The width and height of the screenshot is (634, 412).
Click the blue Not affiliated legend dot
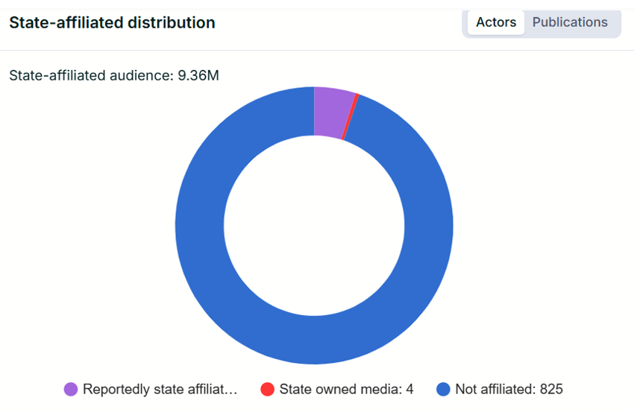443,389
